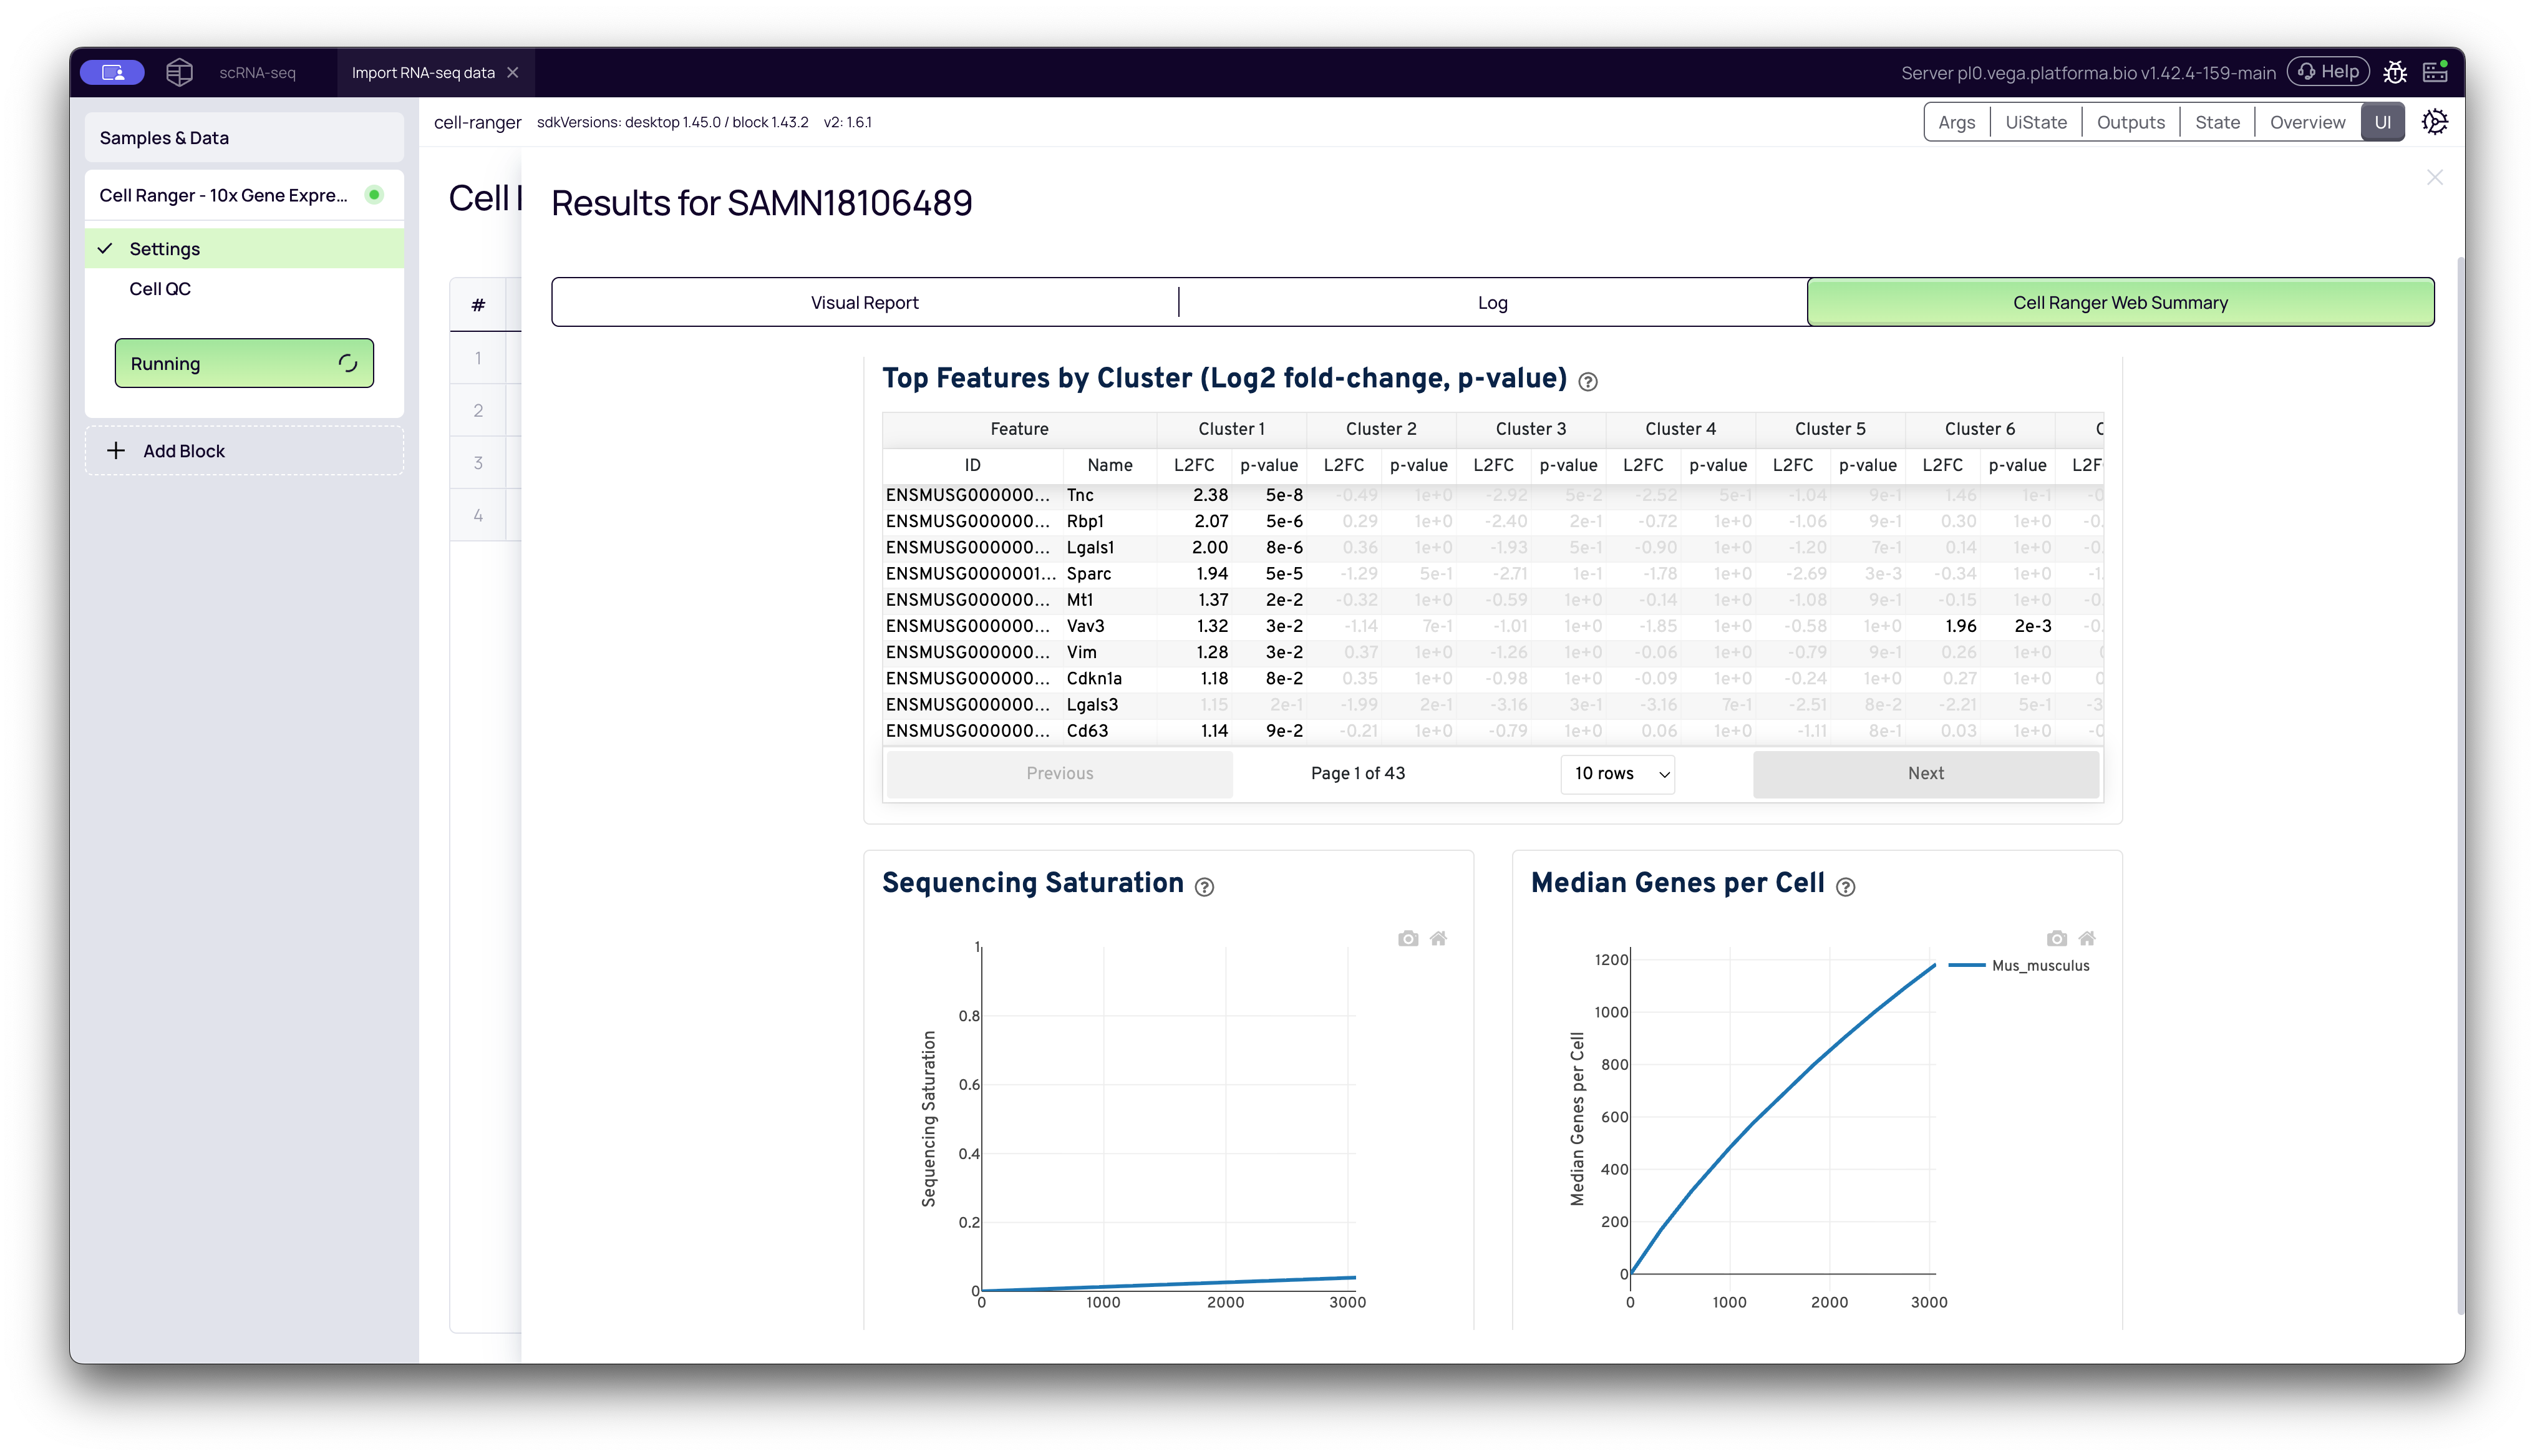Open help tooltip for Median Genes per Cell
Screen dimensions: 2535x1456
(x=1846, y=887)
